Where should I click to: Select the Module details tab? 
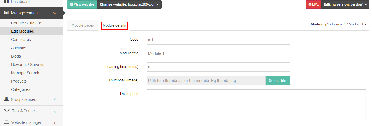point(114,25)
